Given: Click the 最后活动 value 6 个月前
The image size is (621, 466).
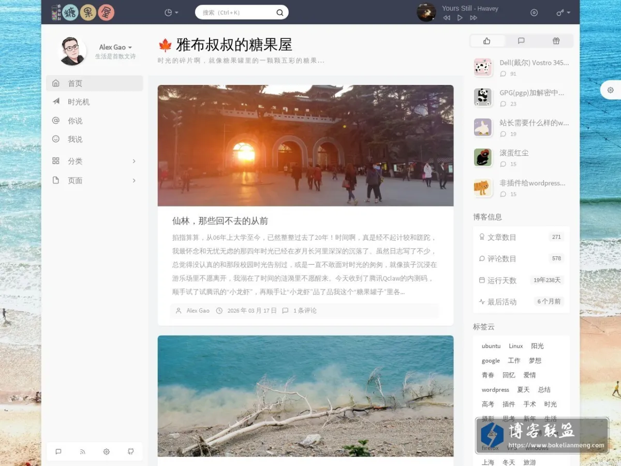Looking at the screenshot, I should tap(549, 301).
